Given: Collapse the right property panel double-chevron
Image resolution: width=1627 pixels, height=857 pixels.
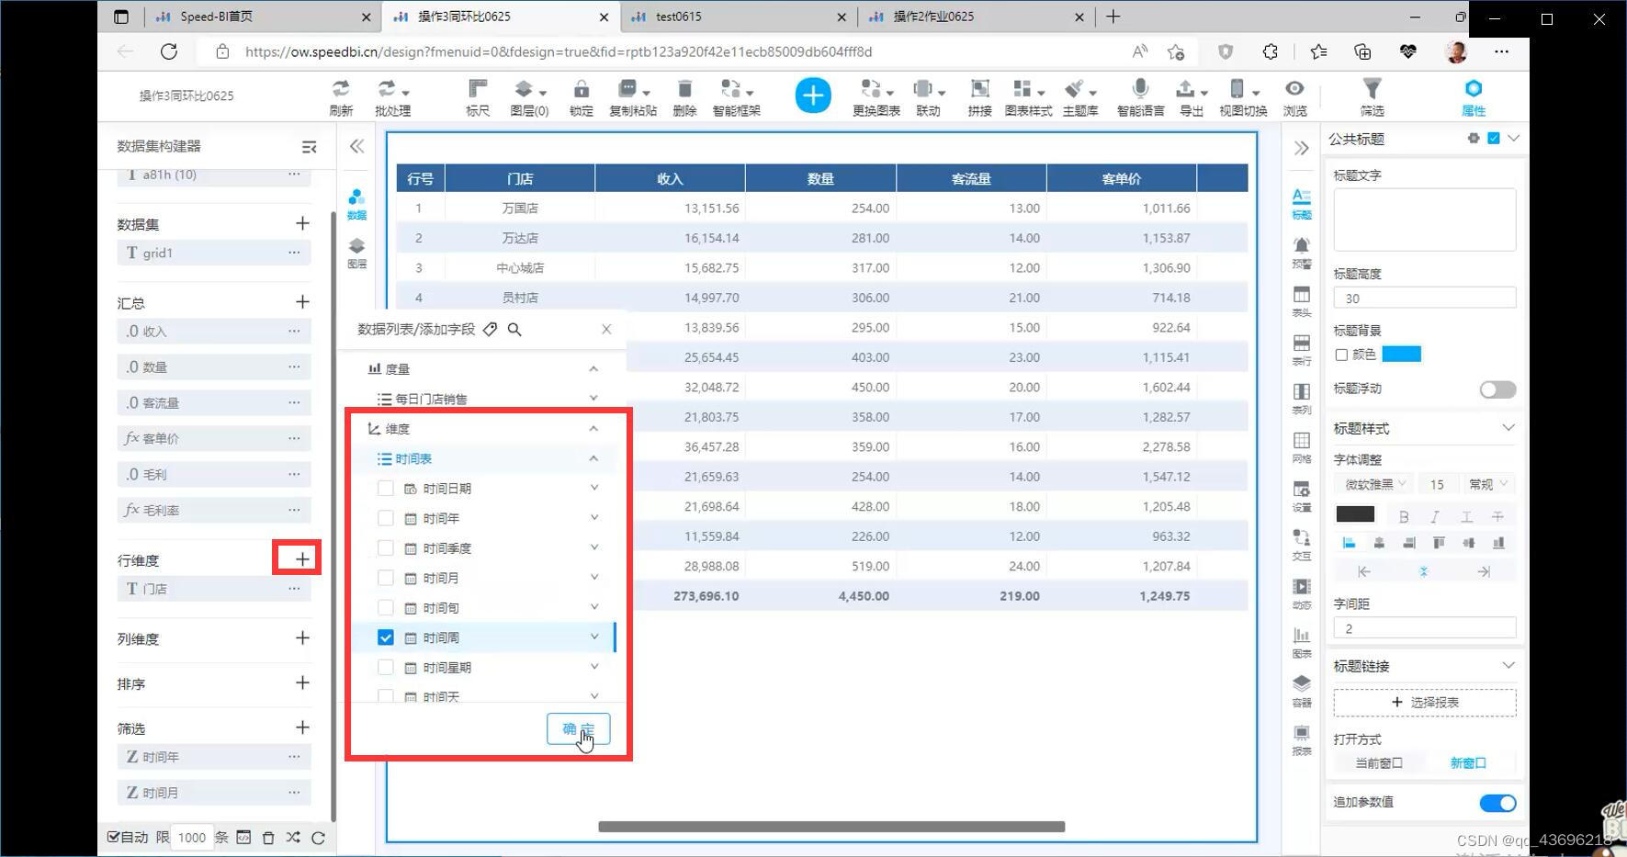Looking at the screenshot, I should [x=1301, y=148].
